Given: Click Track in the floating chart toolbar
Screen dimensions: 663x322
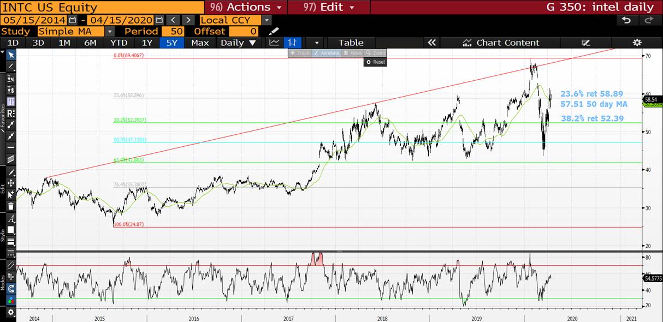Looking at the screenshot, I should pos(300,53).
